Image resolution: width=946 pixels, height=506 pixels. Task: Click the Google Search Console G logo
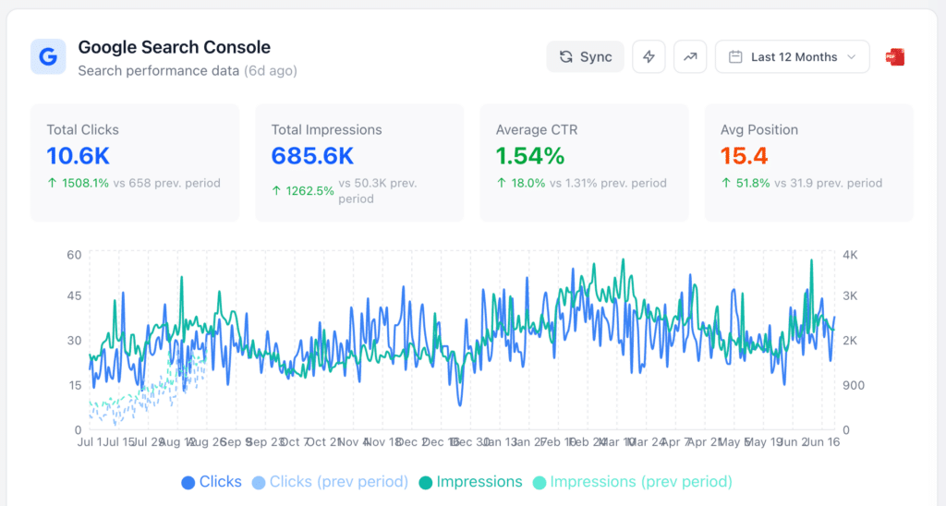(48, 56)
